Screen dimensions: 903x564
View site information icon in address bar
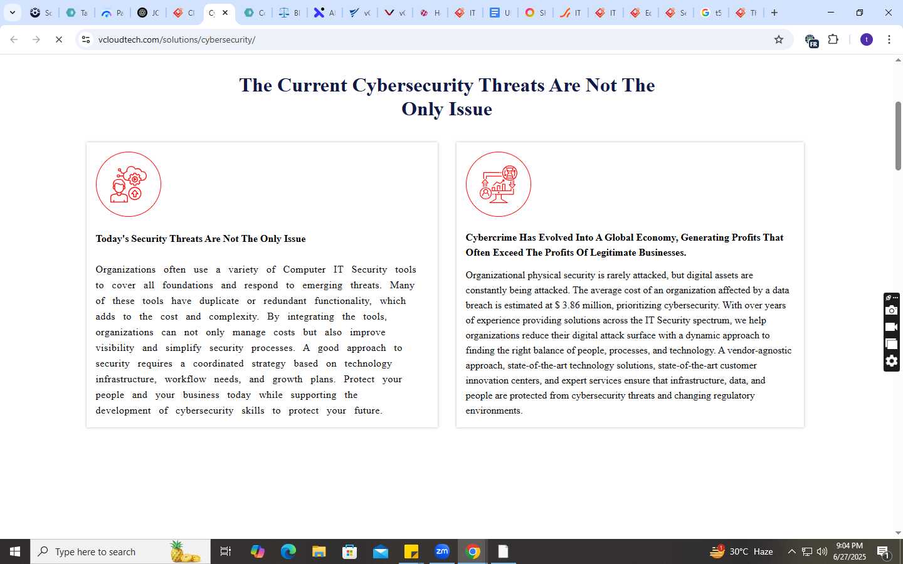pyautogui.click(x=86, y=39)
